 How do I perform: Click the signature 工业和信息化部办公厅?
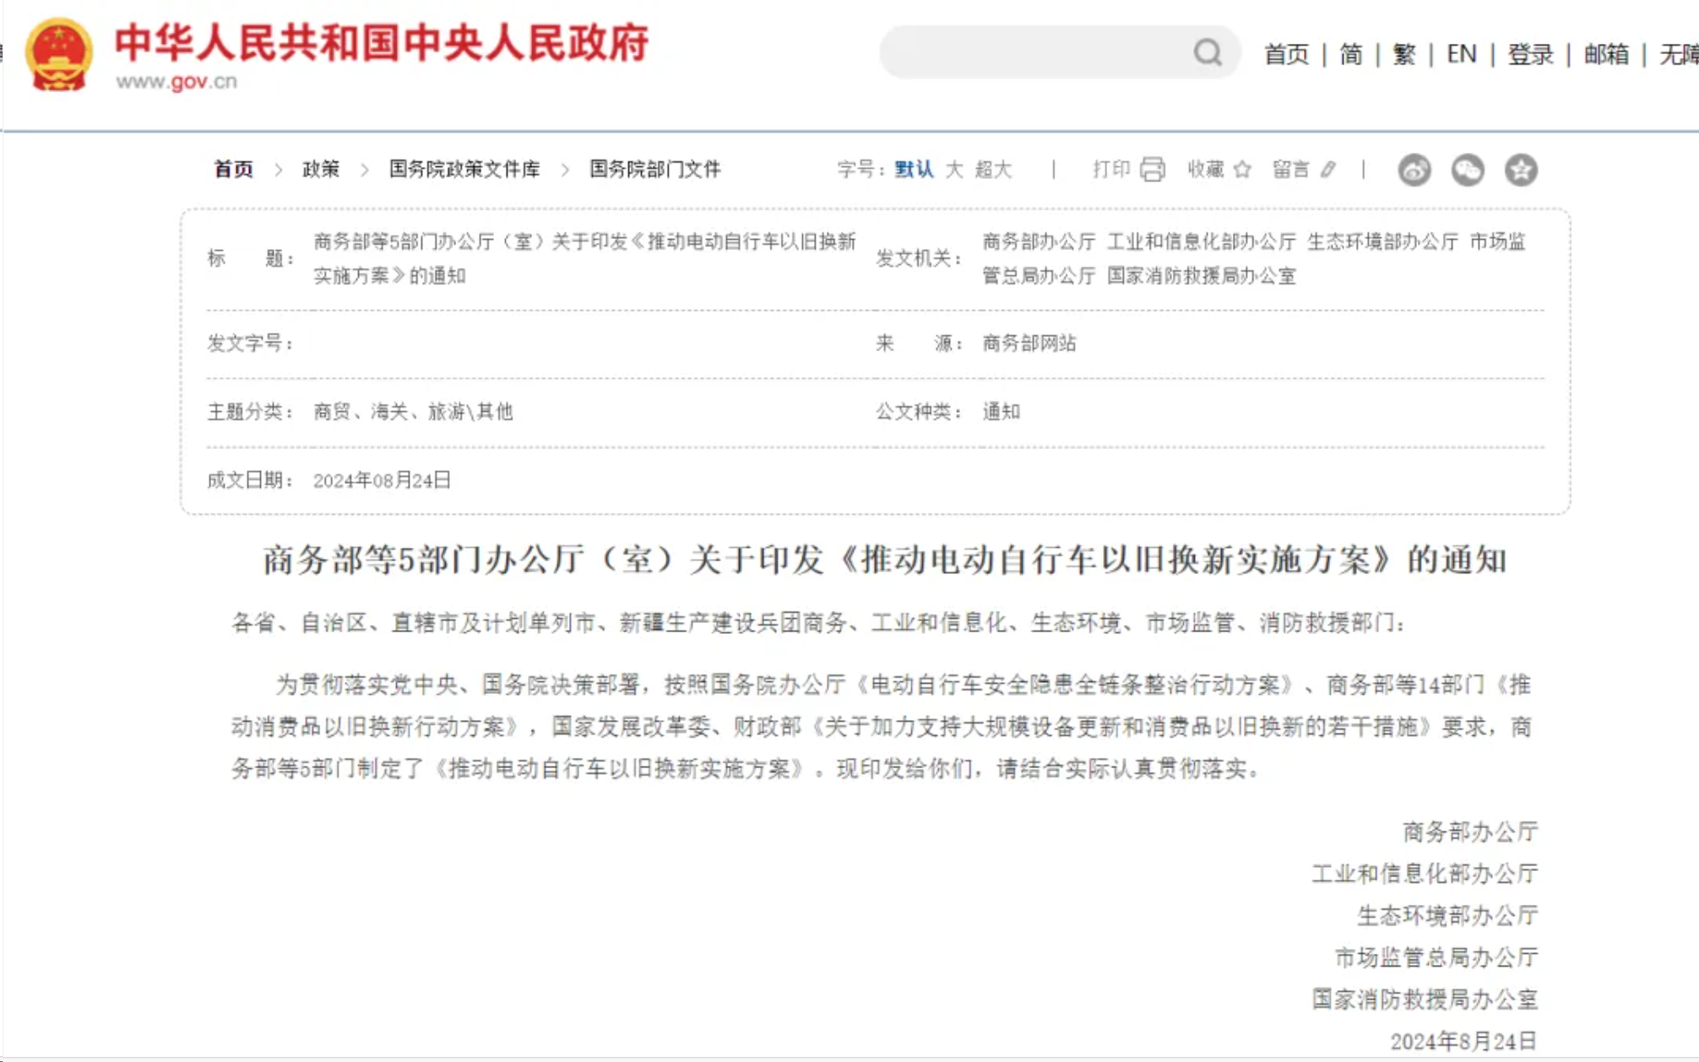(1425, 874)
